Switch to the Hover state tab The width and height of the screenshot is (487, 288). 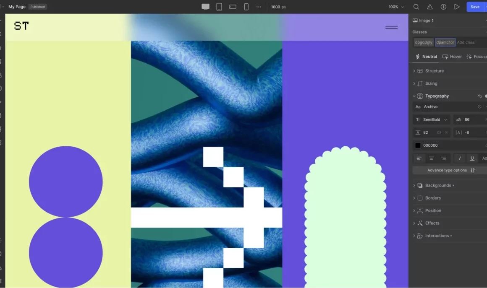pyautogui.click(x=452, y=57)
